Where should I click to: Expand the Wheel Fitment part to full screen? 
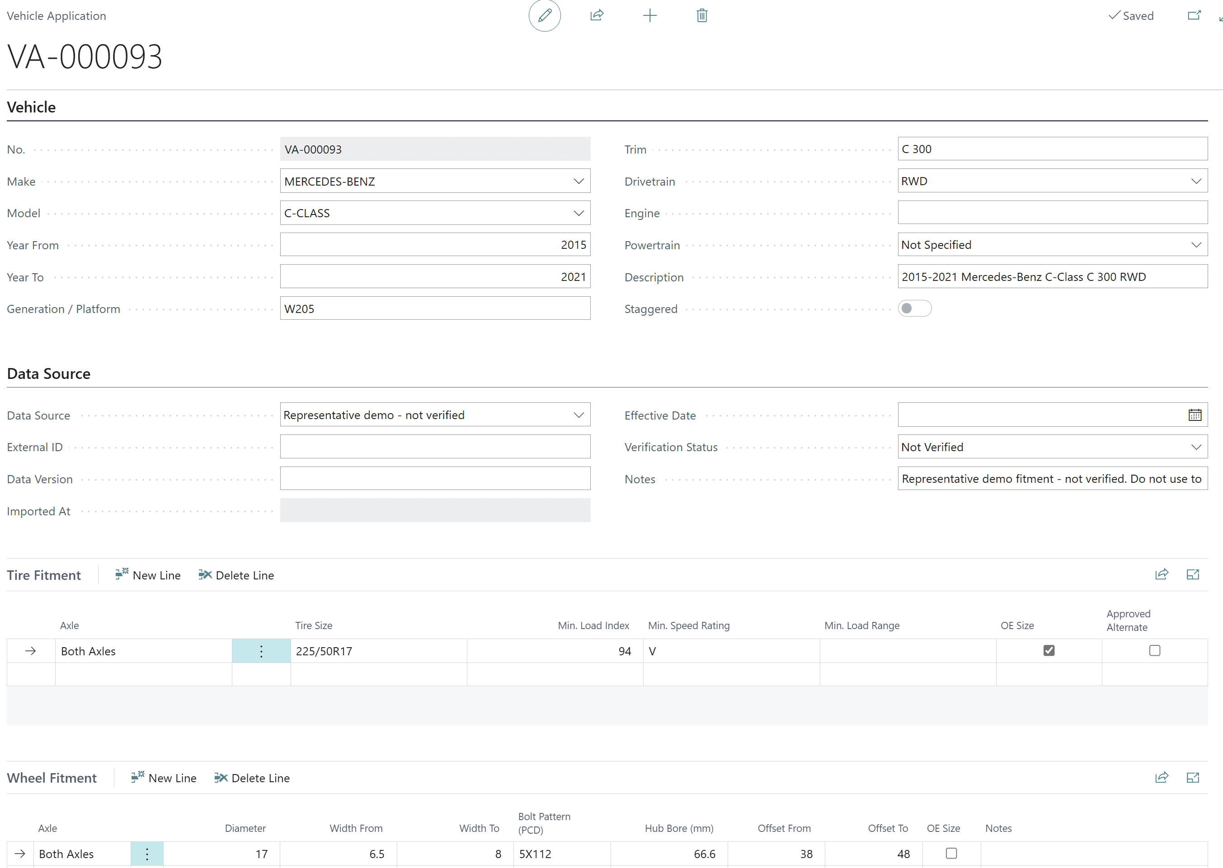pyautogui.click(x=1193, y=778)
